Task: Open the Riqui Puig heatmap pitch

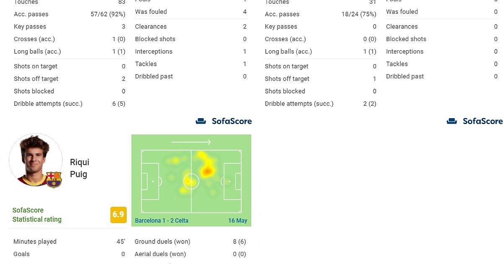Action: (x=191, y=181)
